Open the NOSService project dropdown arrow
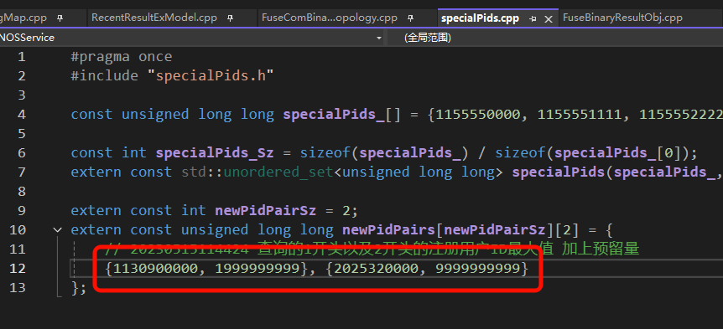The width and height of the screenshot is (723, 329). point(379,38)
